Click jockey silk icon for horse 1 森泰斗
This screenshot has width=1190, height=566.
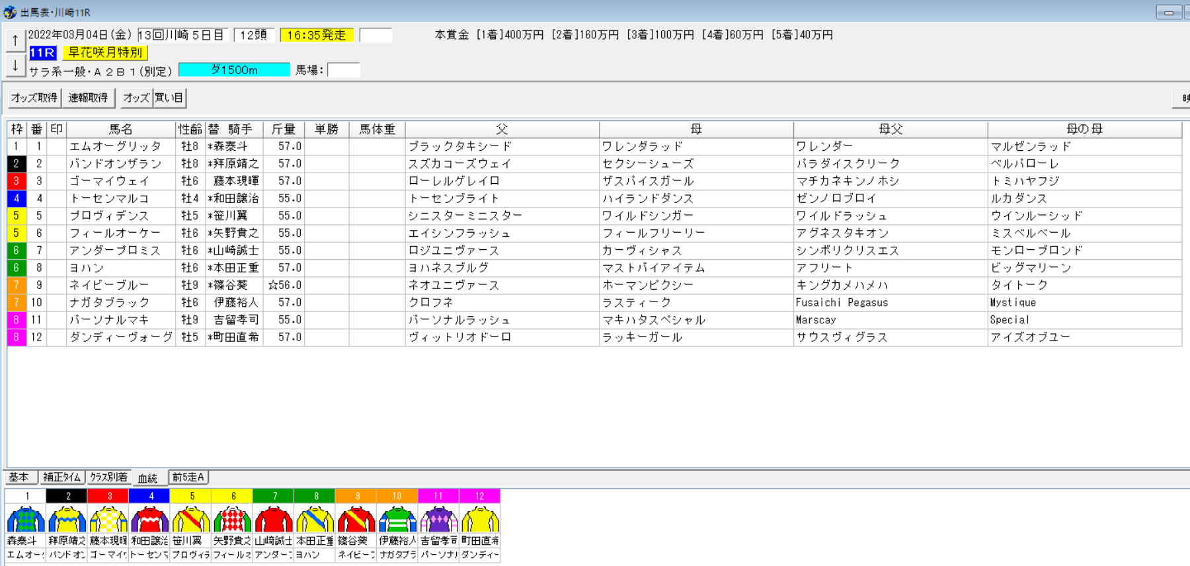26,519
